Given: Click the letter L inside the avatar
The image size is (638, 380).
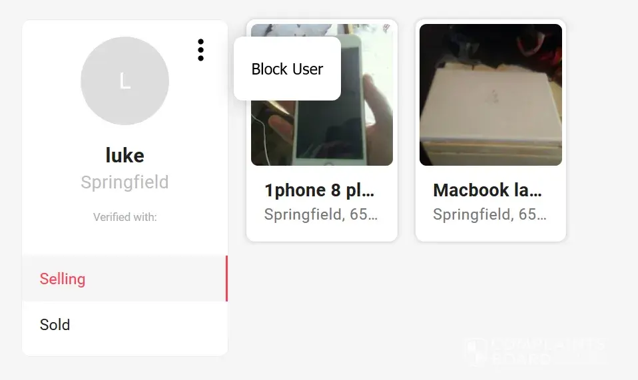Looking at the screenshot, I should click(125, 81).
